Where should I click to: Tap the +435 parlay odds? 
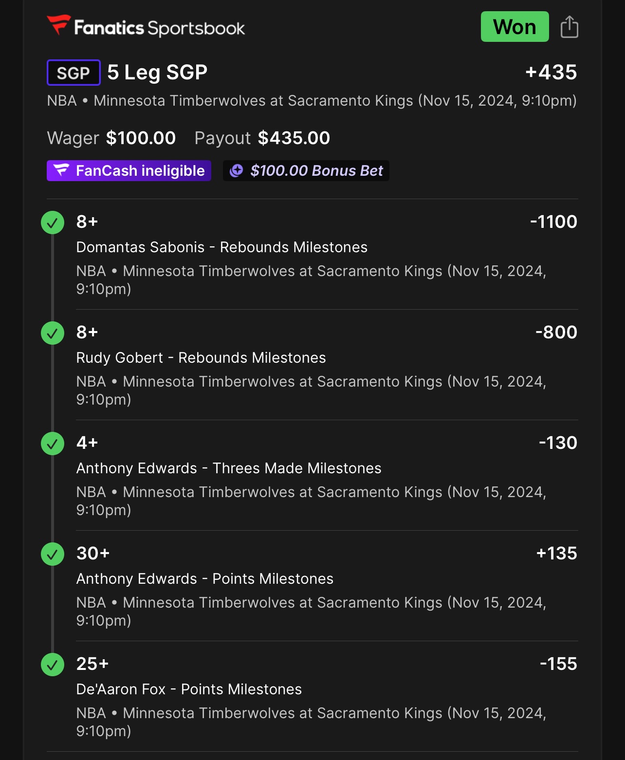[551, 73]
